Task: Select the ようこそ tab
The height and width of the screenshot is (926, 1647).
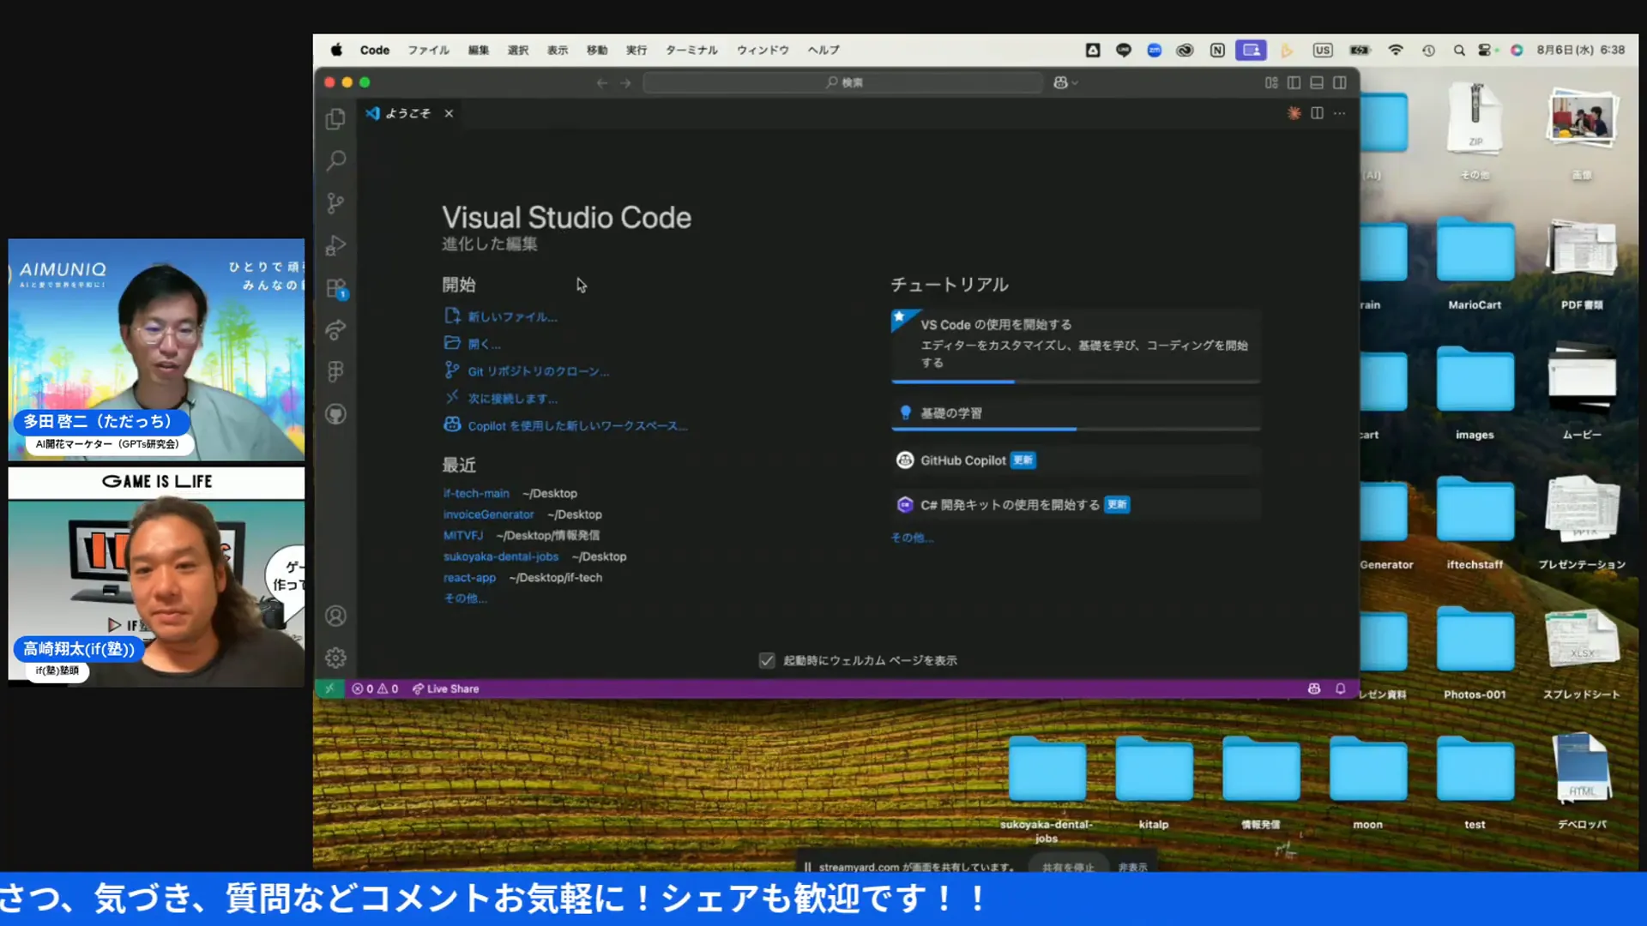Action: tap(407, 113)
